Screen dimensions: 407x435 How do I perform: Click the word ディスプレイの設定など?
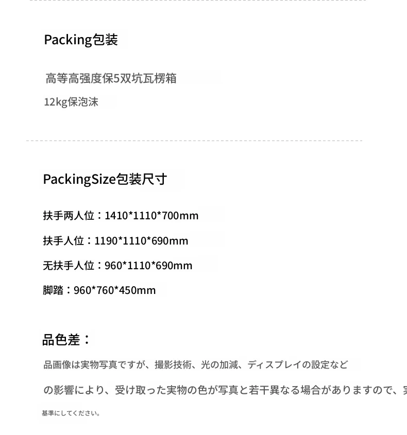tap(297, 364)
